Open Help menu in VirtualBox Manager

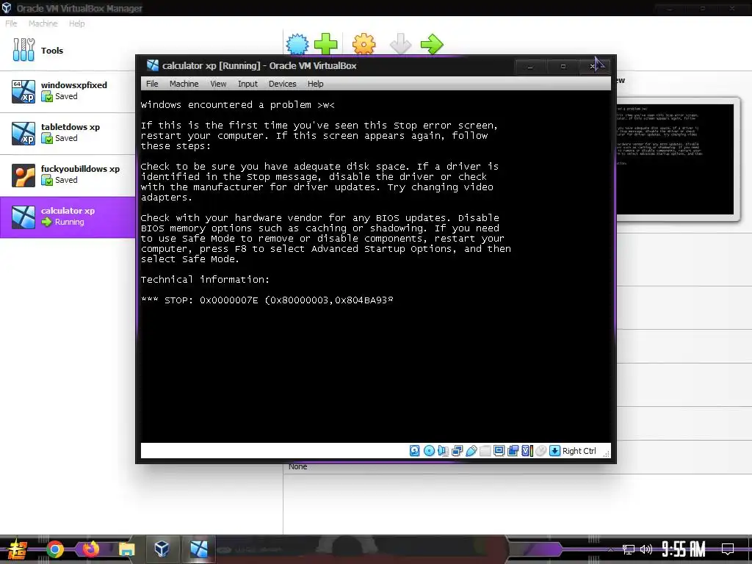76,23
